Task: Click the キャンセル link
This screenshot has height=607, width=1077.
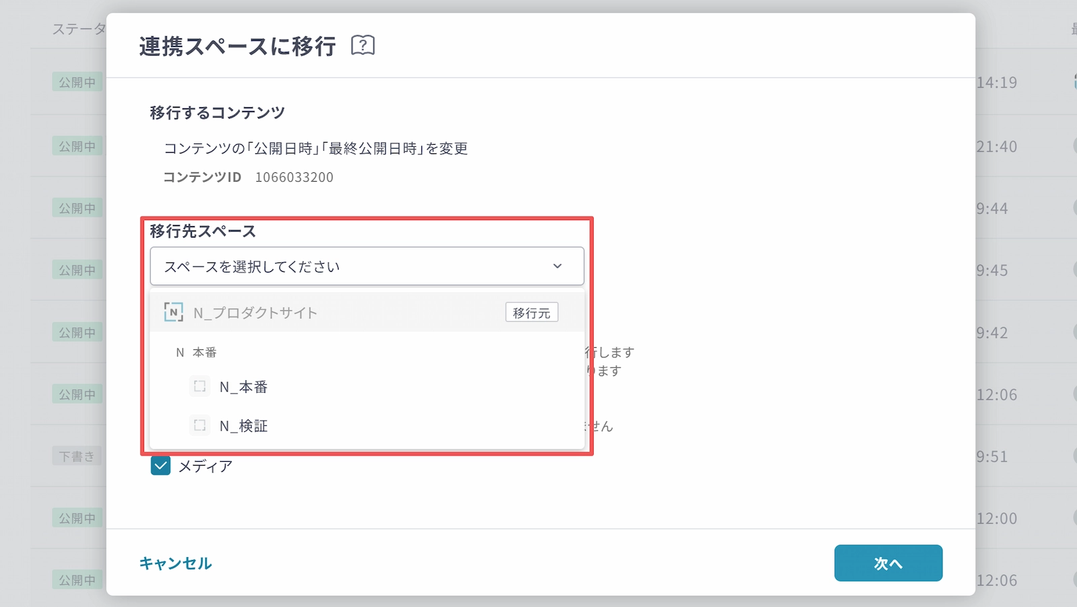Action: click(x=176, y=563)
